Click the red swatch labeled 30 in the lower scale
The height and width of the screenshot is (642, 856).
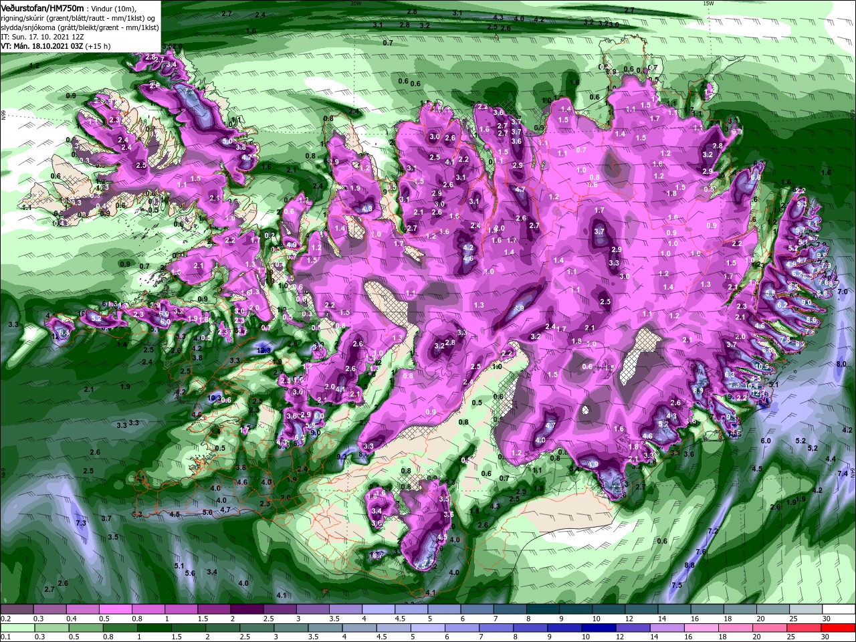pos(838,627)
